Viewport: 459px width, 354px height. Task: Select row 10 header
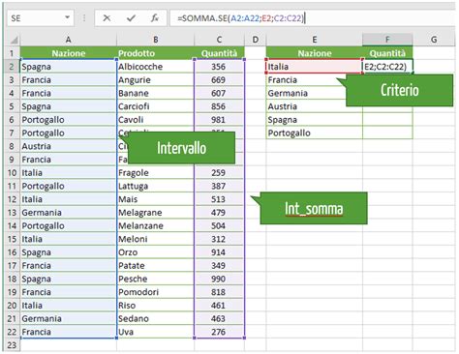[x=12, y=173]
